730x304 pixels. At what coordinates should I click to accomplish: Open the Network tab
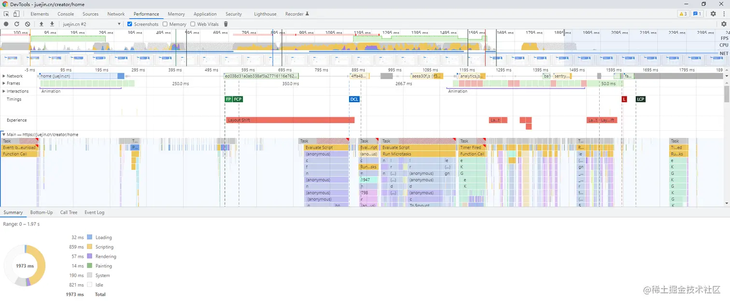[x=116, y=14]
